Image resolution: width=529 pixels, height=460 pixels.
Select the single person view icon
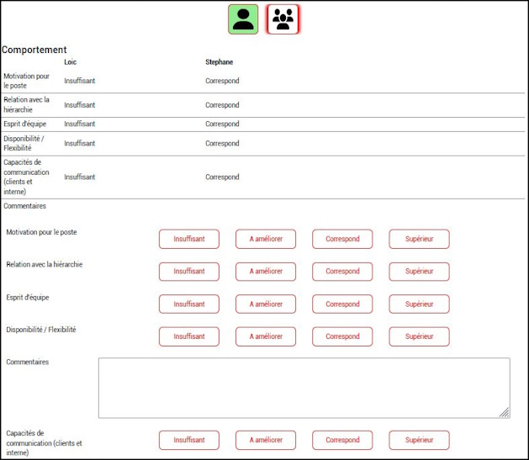click(x=243, y=19)
